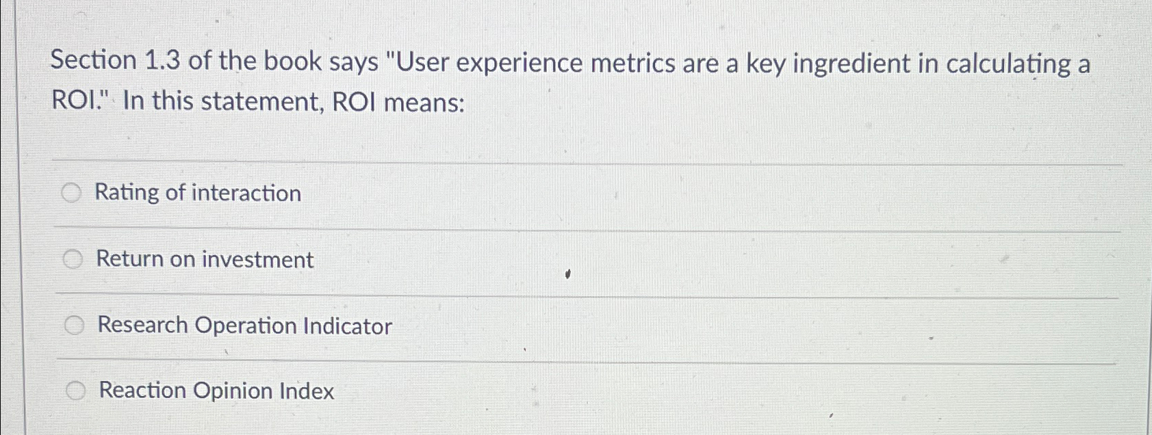This screenshot has height=435, width=1152.
Task: Click the second answer row
Action: [479, 259]
